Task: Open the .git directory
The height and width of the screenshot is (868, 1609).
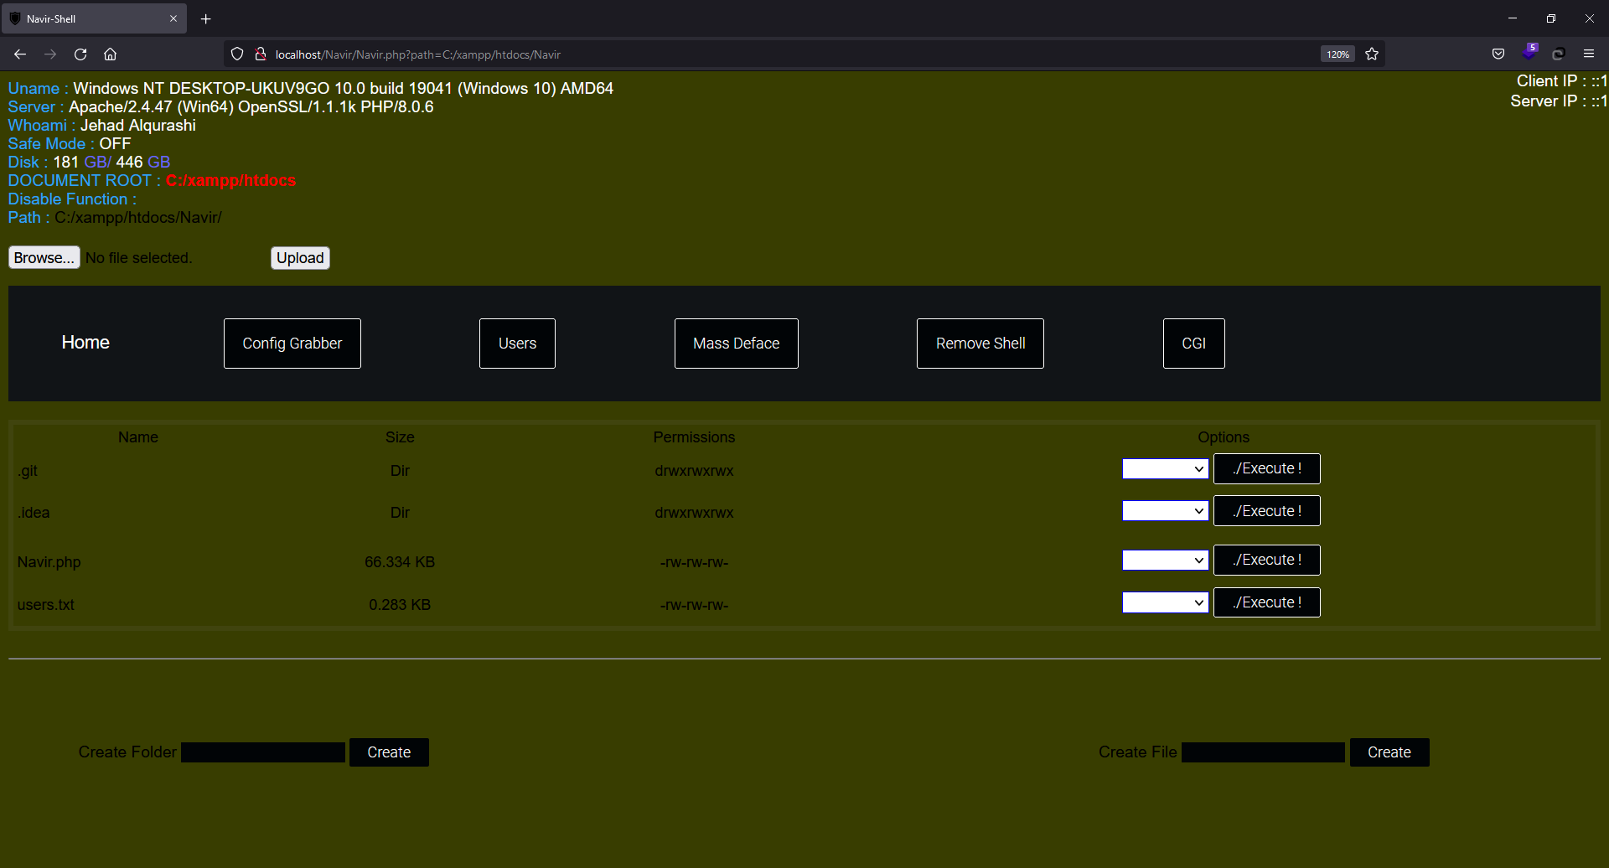Action: (28, 471)
